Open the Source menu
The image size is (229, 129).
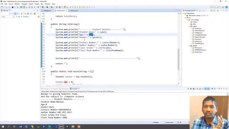point(11,4)
